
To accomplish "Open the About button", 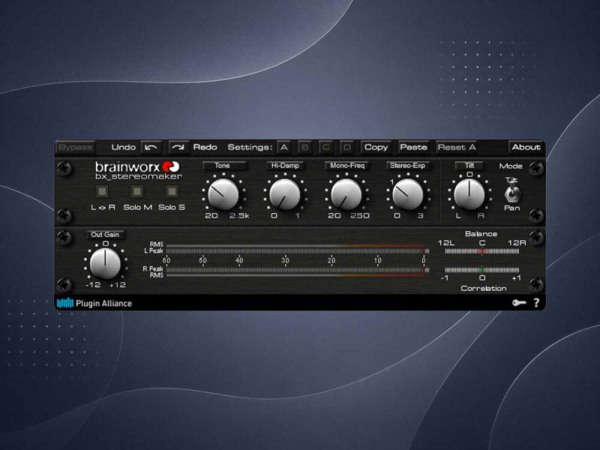I will (x=526, y=147).
